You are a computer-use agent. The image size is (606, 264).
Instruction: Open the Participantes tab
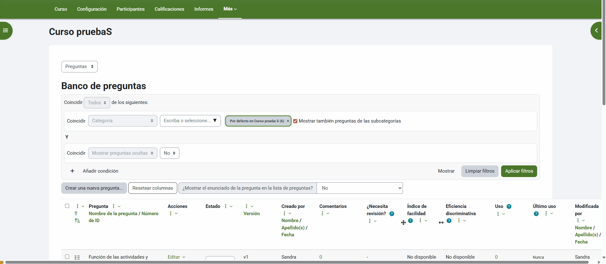pyautogui.click(x=130, y=9)
